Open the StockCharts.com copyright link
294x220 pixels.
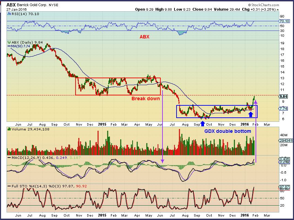(x=263, y=5)
